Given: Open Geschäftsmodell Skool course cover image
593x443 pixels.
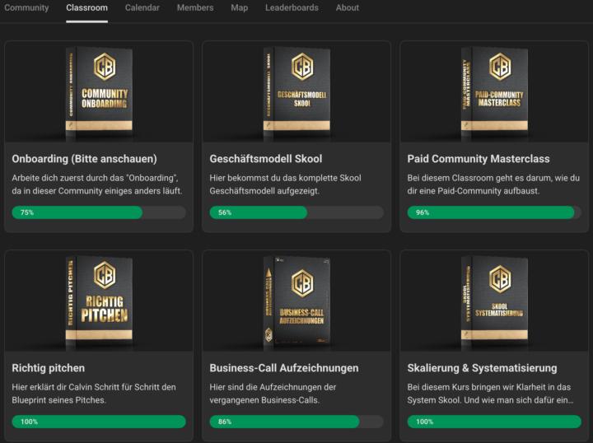Looking at the screenshot, I should click(296, 92).
